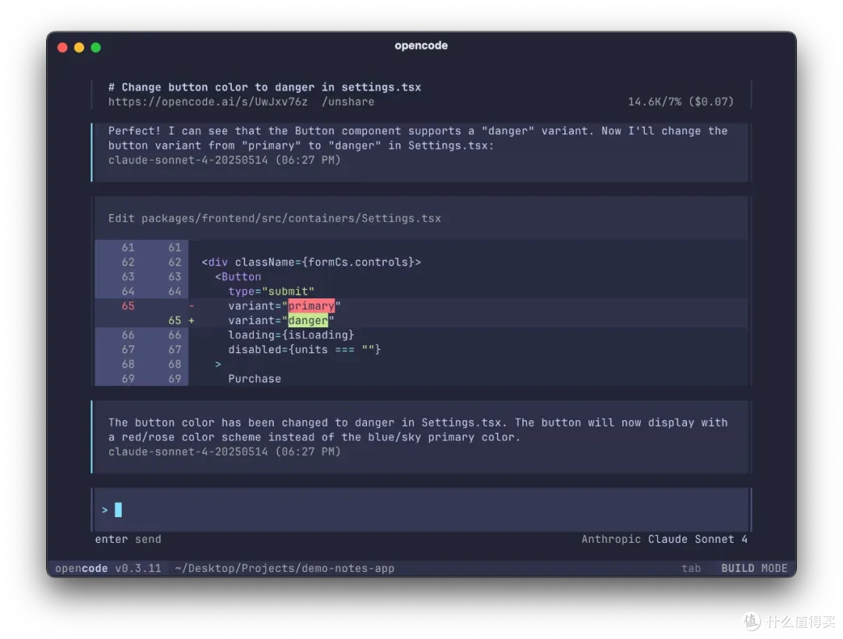843x639 pixels.
Task: Click 'opencode v0.3.11' in status bar
Action: [x=108, y=568]
